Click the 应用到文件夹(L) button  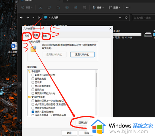(x=54, y=55)
